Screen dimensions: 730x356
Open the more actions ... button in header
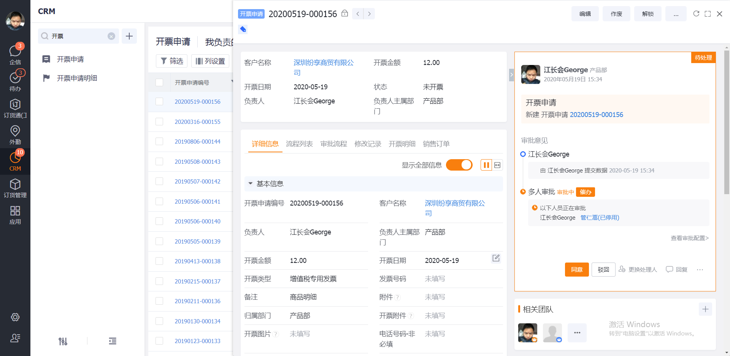(x=676, y=14)
